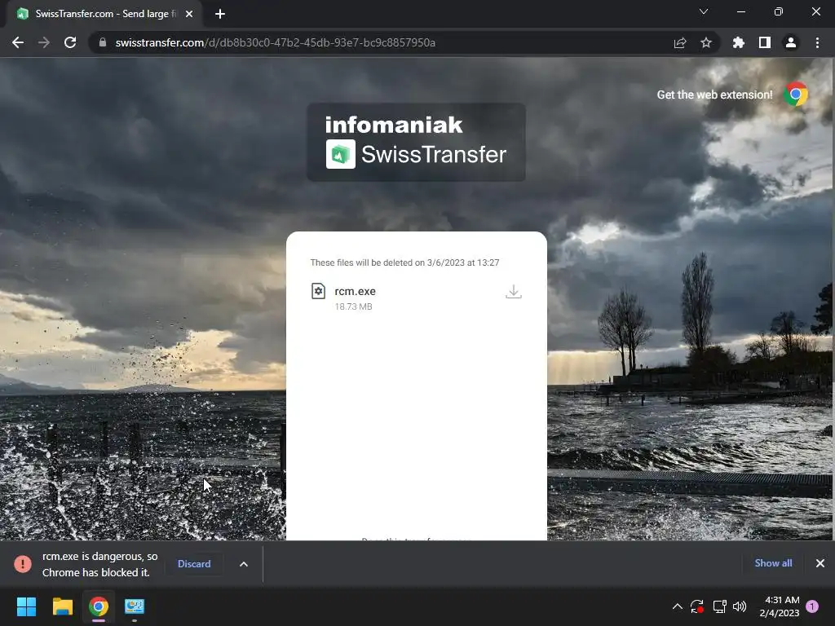Reload the SwissTransfer page
Screen dimensions: 835x626
(70, 42)
